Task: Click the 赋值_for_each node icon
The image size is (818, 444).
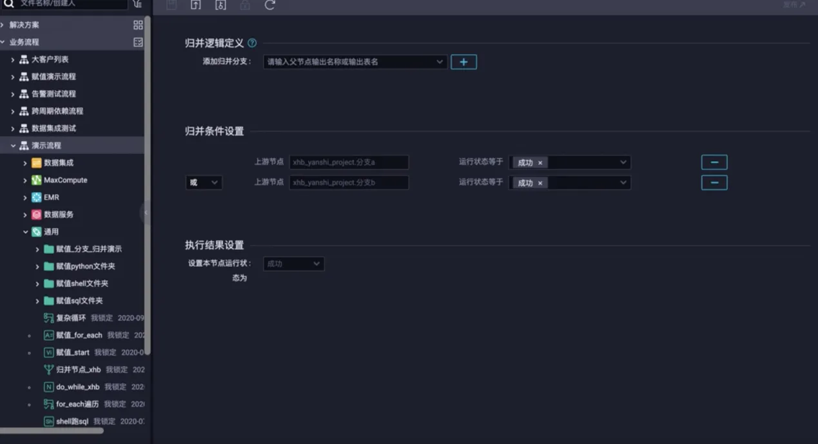Action: (48, 335)
